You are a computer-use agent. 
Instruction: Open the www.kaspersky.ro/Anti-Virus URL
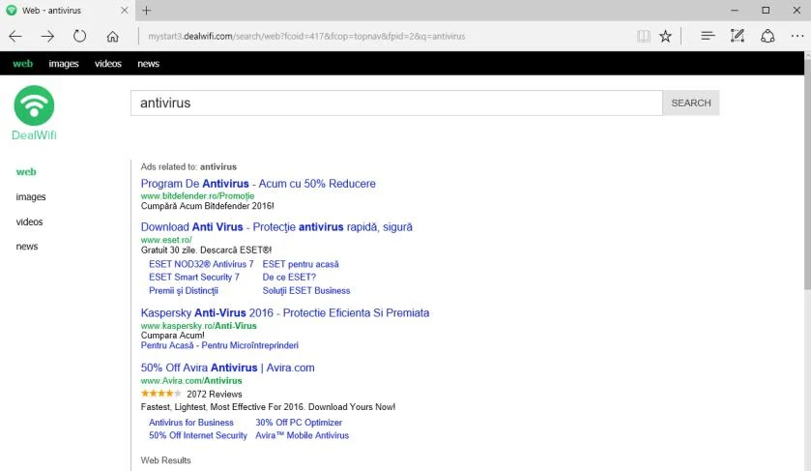point(198,326)
